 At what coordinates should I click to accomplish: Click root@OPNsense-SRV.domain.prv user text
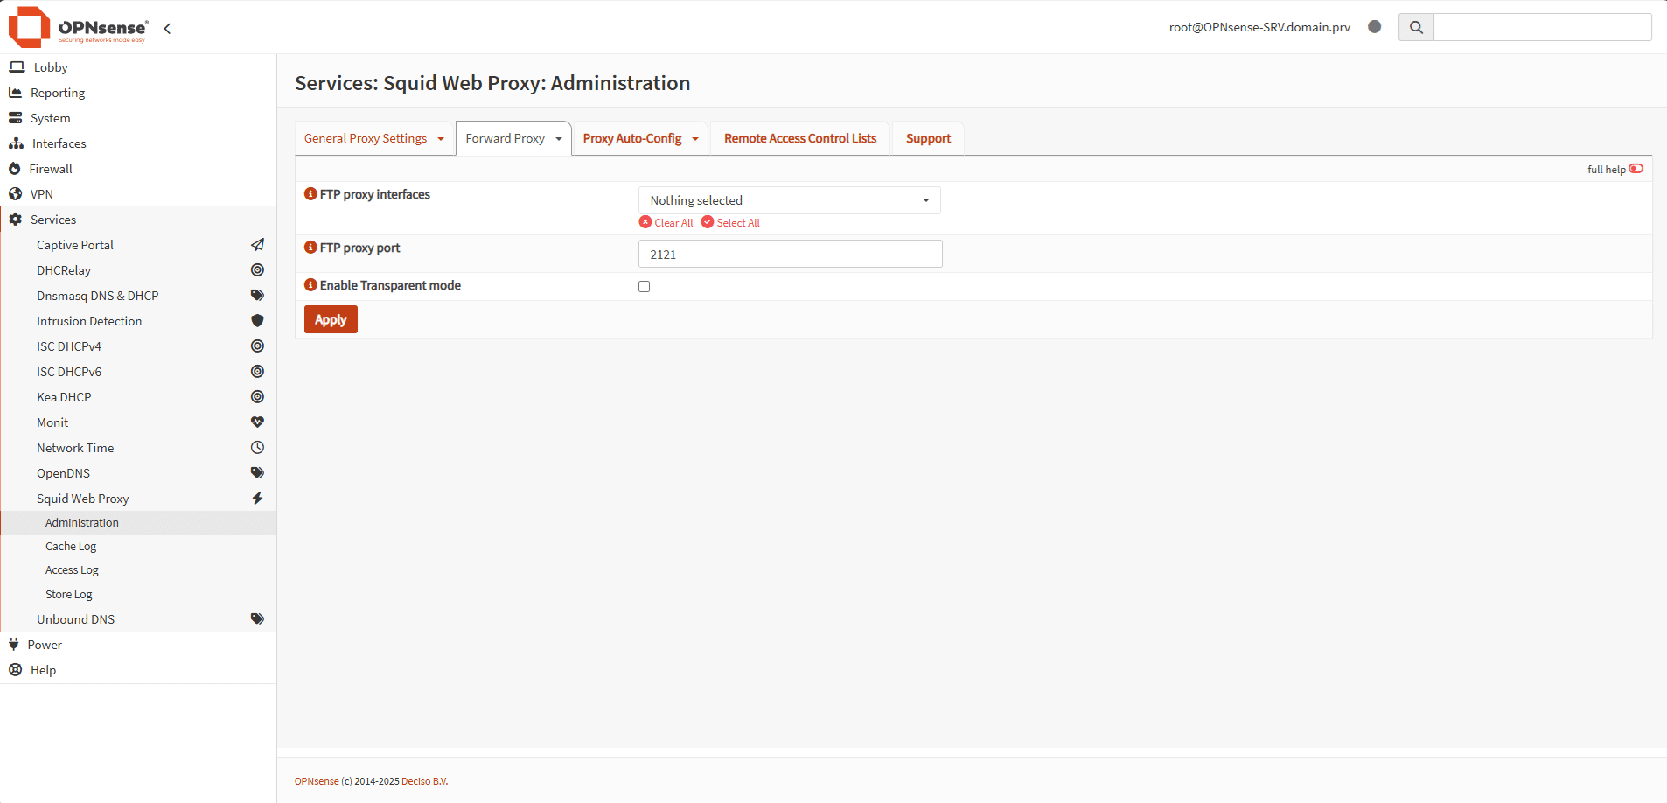click(x=1259, y=27)
